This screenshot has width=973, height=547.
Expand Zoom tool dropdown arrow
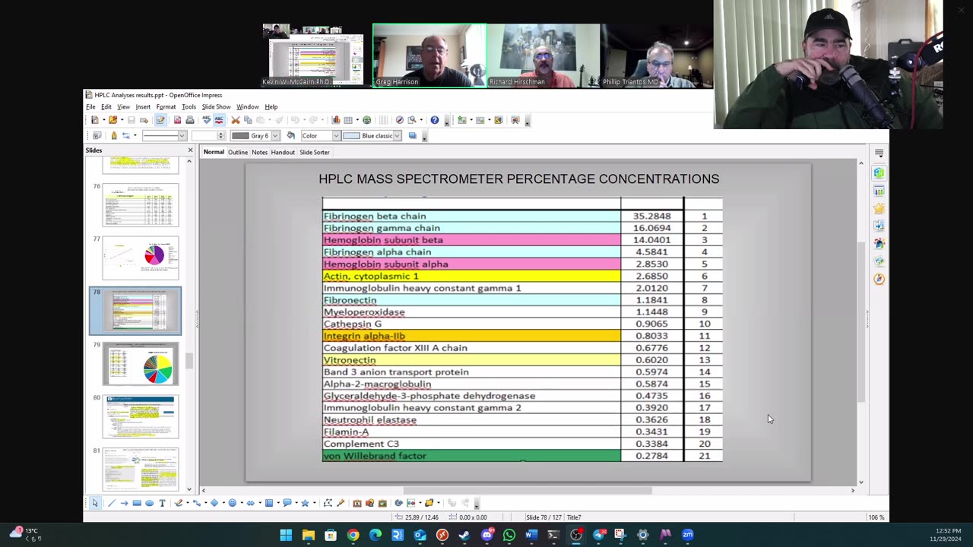point(421,120)
